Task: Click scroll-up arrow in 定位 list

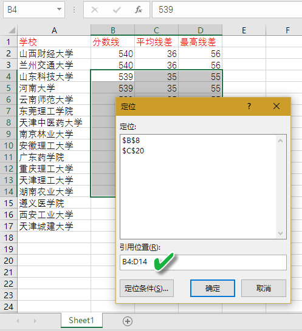Action: pyautogui.click(x=280, y=141)
